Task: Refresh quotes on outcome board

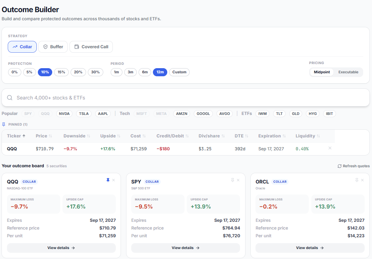Action: pyautogui.click(x=354, y=166)
